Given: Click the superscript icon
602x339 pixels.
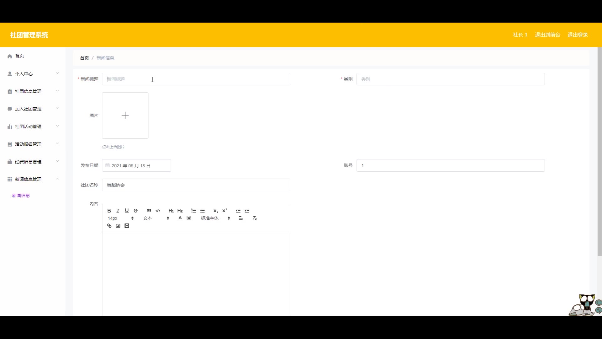Looking at the screenshot, I should pyautogui.click(x=224, y=211).
